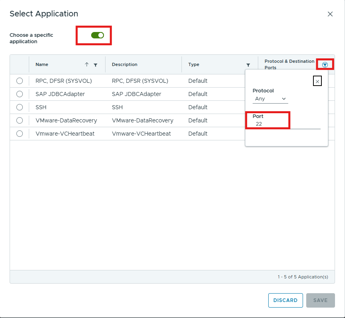This screenshot has height=318, width=345.
Task: Pick the Vmware-VCHeartbeat application
Action: coord(20,134)
